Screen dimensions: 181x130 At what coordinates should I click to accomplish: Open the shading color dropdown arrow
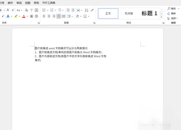pos(81,16)
